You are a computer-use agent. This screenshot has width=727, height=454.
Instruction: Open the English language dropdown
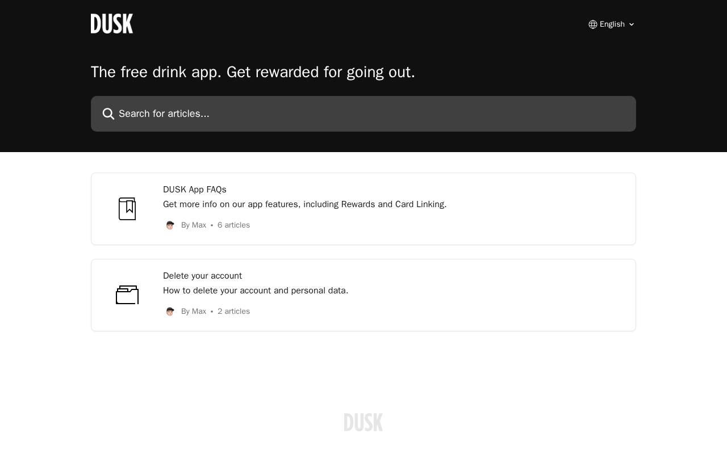pos(612,24)
